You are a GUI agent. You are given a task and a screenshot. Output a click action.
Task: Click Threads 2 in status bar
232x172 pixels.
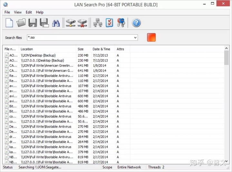156,167
